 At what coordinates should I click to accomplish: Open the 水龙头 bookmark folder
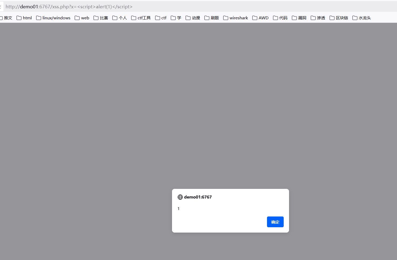[x=362, y=18]
